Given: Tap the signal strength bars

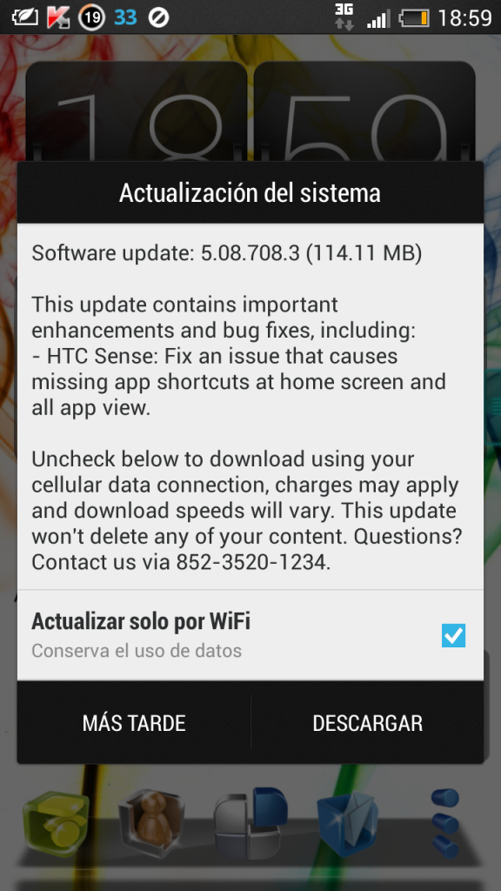Looking at the screenshot, I should (378, 19).
